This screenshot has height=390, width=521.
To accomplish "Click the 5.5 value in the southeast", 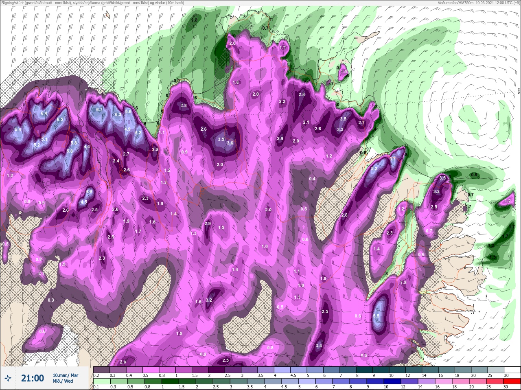I will coord(376,316).
